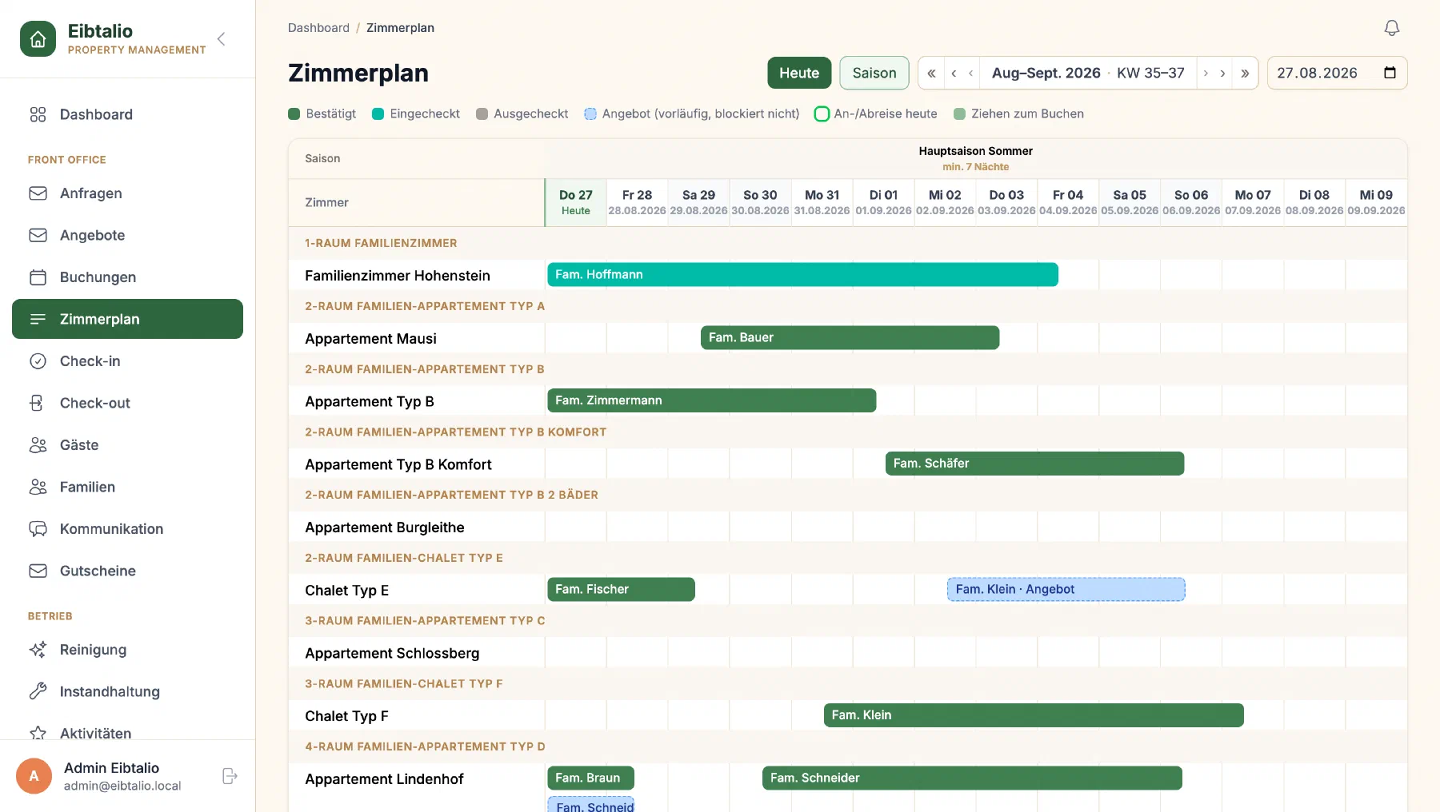Toggle the Saison button
The height and width of the screenshot is (812, 1440).
874,73
